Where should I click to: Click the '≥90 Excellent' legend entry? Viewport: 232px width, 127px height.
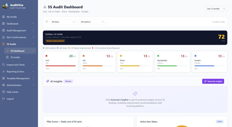click(x=49, y=48)
